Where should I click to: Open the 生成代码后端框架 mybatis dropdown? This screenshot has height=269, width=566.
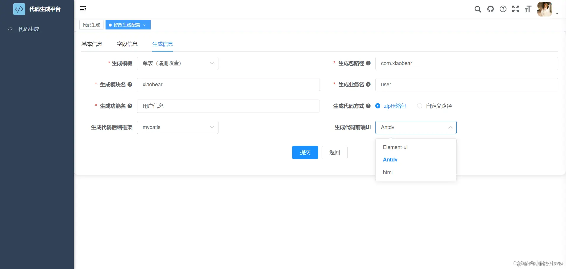click(177, 127)
